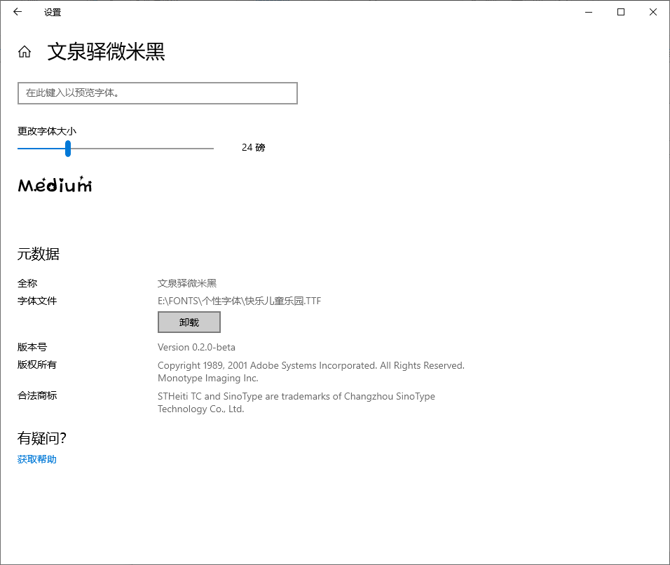Click the 元数据 section heading
This screenshot has height=565, width=670.
coord(39,254)
